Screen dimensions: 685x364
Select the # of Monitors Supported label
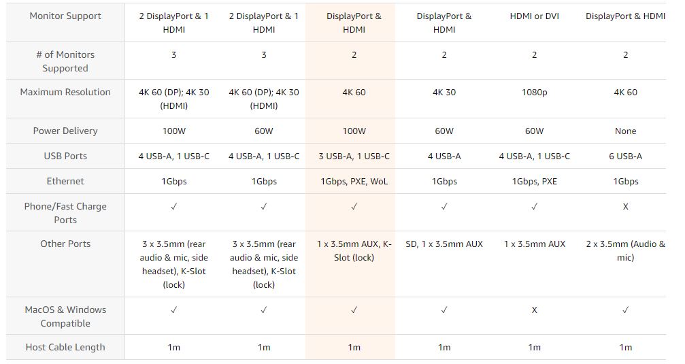click(x=65, y=61)
